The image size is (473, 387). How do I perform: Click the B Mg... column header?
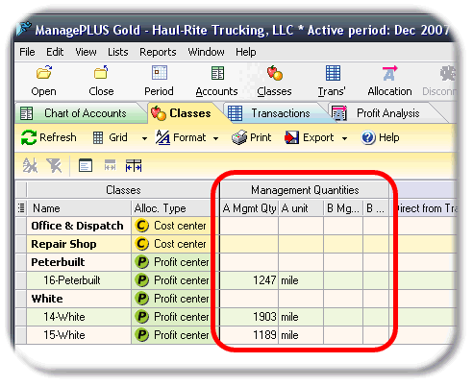(343, 208)
